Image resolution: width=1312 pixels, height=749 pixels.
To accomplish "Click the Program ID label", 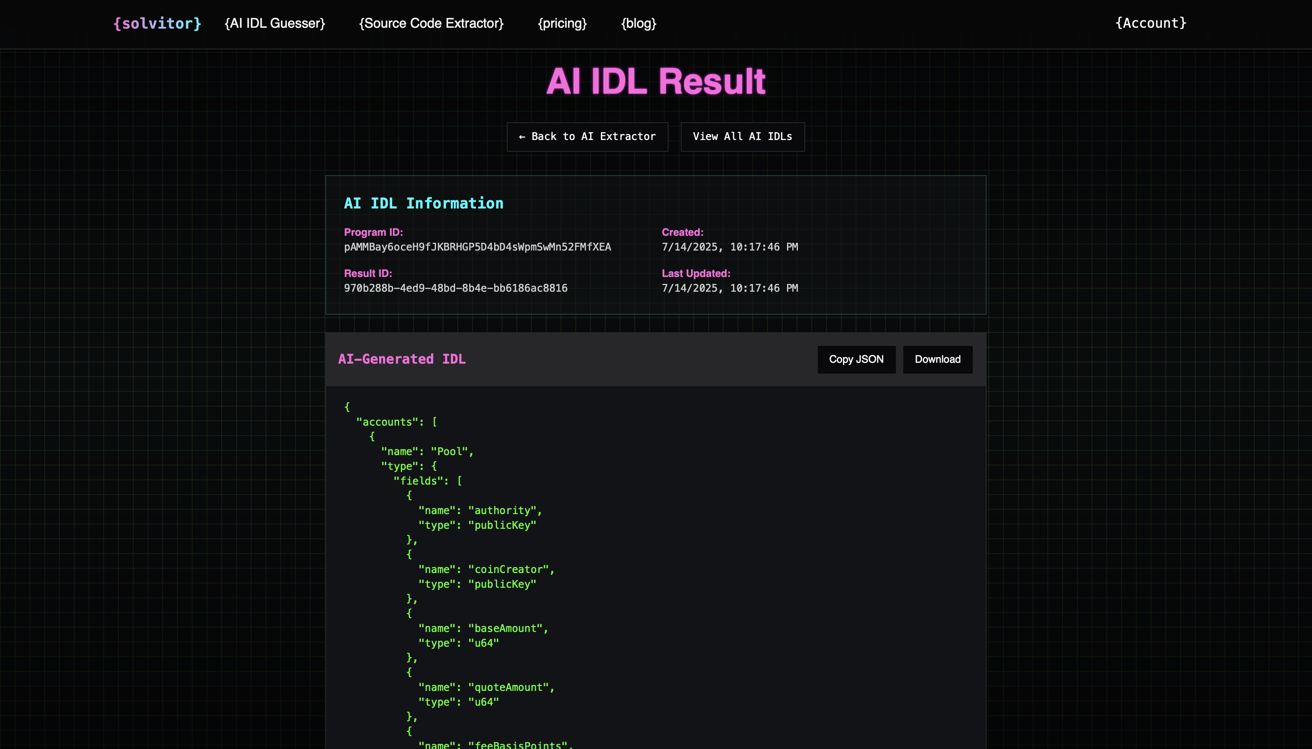I will click(373, 232).
